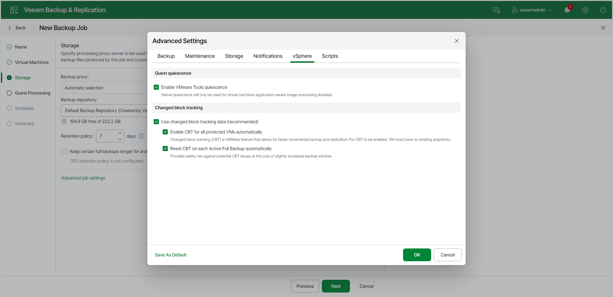Screen dimensions: 613x297
Task: Switch to the Storage tab in dialog
Action: coord(234,56)
